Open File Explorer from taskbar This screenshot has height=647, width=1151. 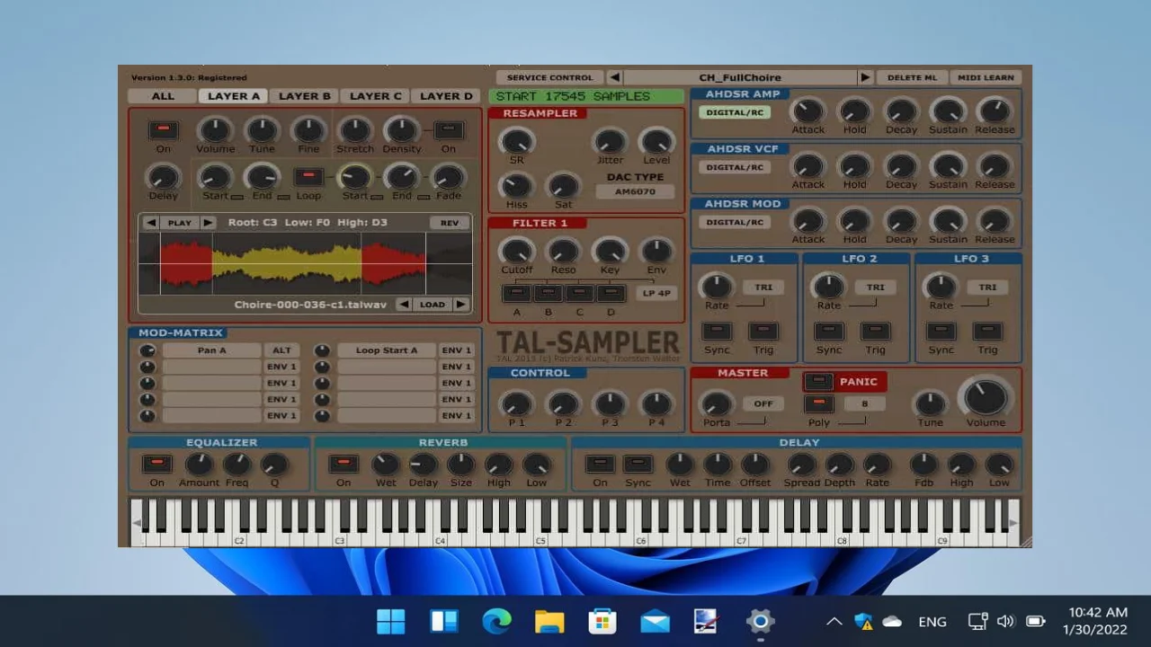[x=549, y=621]
